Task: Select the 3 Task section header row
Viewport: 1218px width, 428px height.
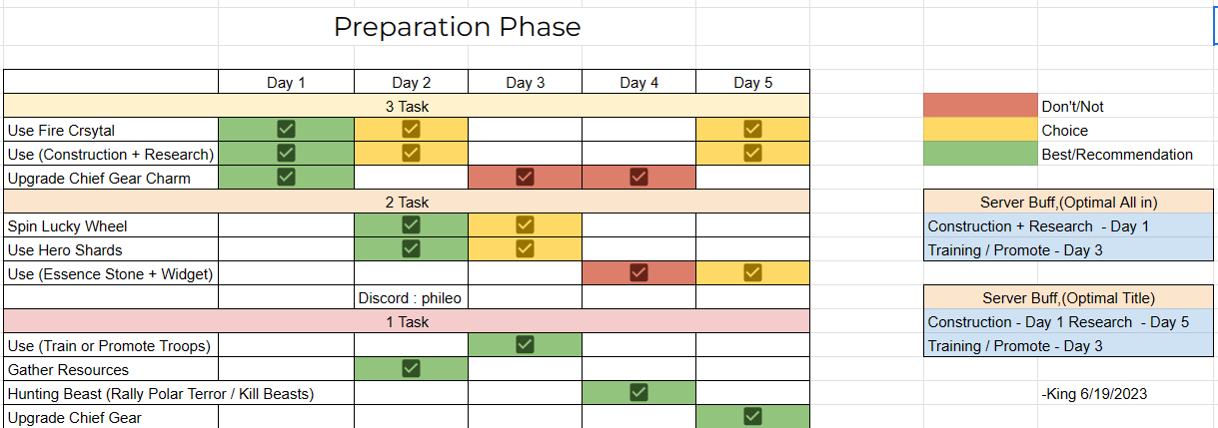Action: [x=407, y=106]
